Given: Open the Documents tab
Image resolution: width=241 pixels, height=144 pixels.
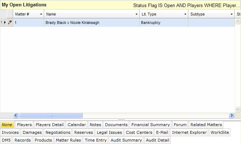Looking at the screenshot, I should (x=116, y=125).
